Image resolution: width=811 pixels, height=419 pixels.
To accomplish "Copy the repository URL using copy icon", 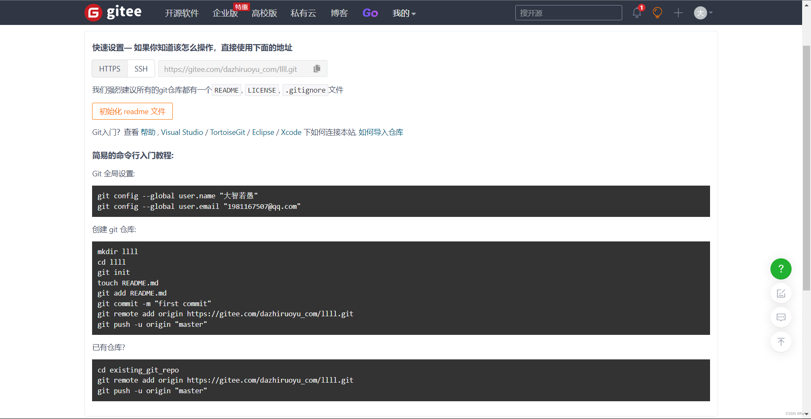I will (316, 68).
